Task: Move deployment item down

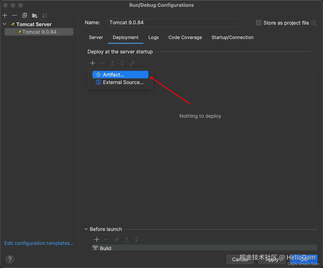Action: point(122,63)
